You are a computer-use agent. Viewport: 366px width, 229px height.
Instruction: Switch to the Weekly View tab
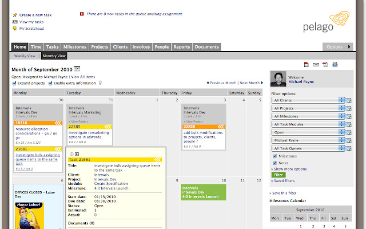click(25, 56)
